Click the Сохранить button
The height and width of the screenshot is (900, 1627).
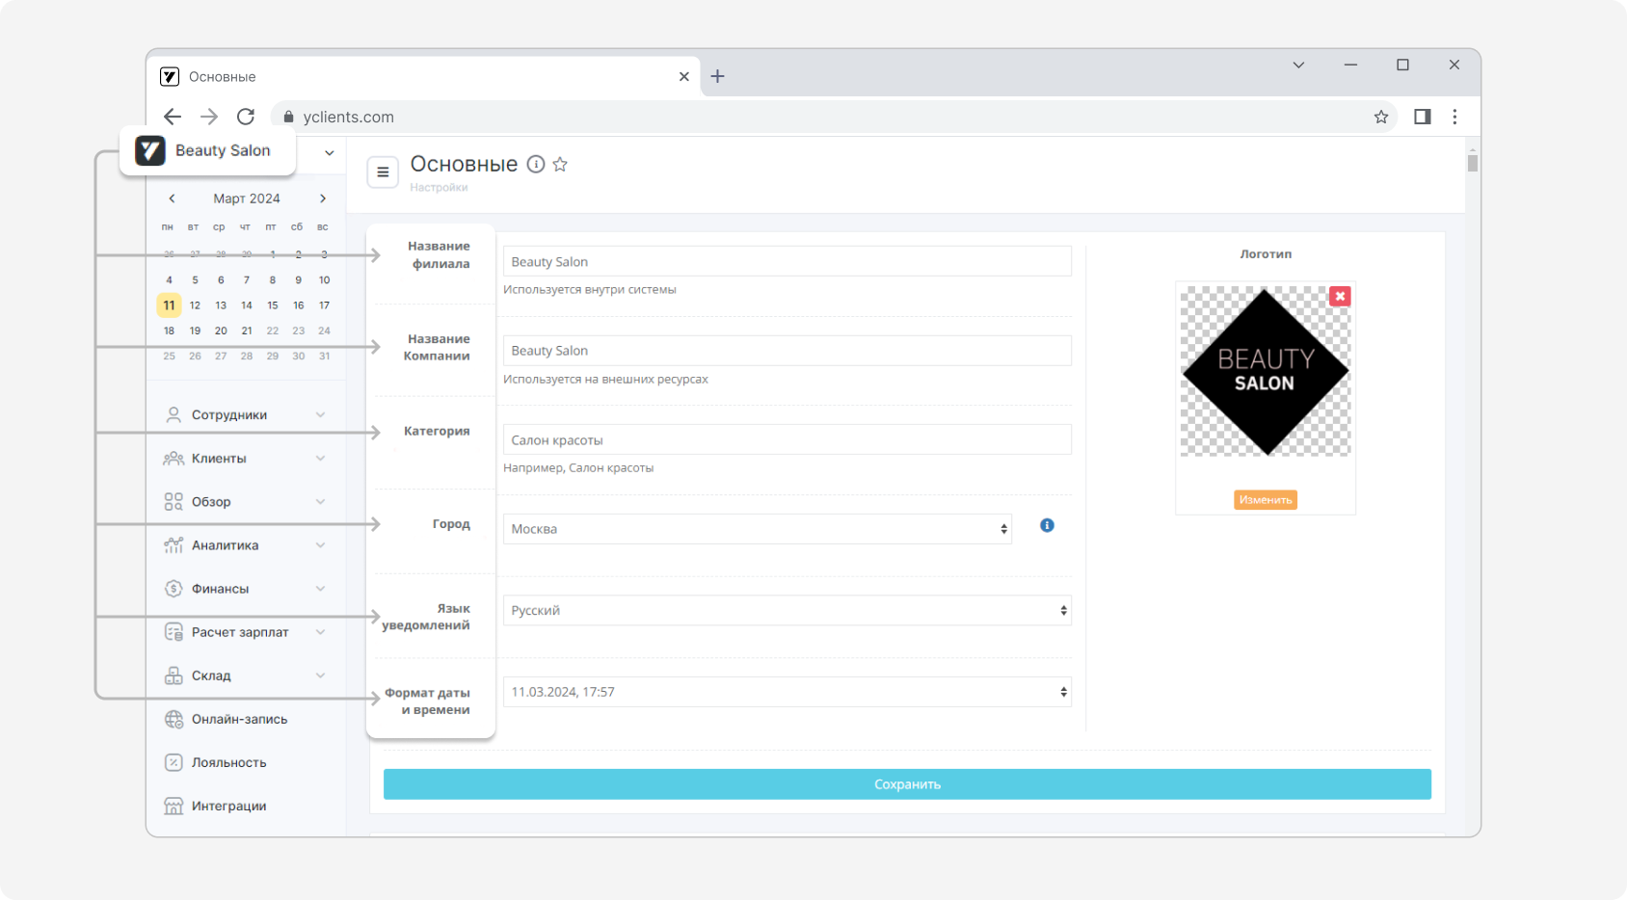pyautogui.click(x=906, y=784)
